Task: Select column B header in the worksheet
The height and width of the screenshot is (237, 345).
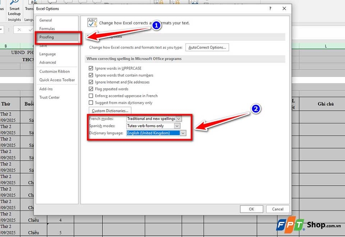Action: 6,46
